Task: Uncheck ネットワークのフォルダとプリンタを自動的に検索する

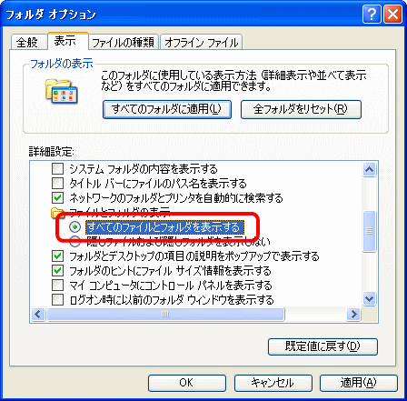Action: (57, 197)
